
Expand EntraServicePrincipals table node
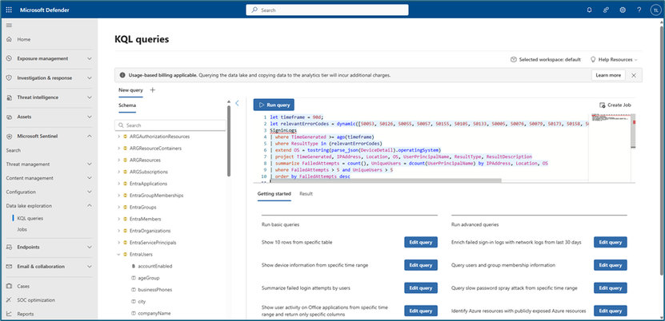pos(118,243)
